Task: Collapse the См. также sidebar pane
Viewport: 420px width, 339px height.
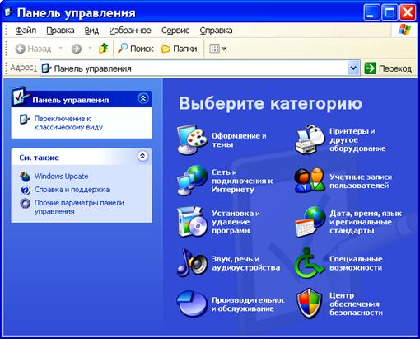Action: pos(142,156)
